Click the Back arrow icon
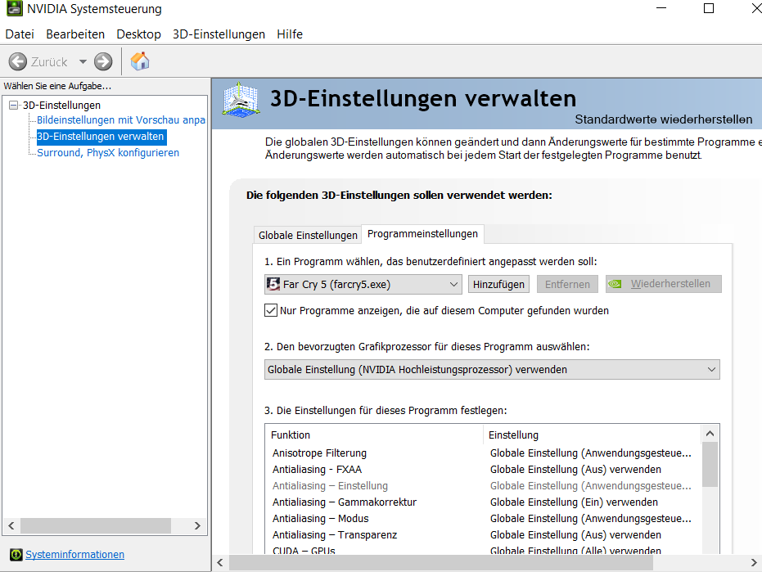Screen dimensions: 762x572 [x=18, y=61]
